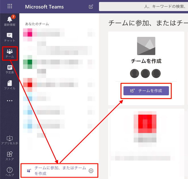The width and height of the screenshot is (188, 179).
Task: Click the new chat compose icon
Action: (x=91, y=7)
